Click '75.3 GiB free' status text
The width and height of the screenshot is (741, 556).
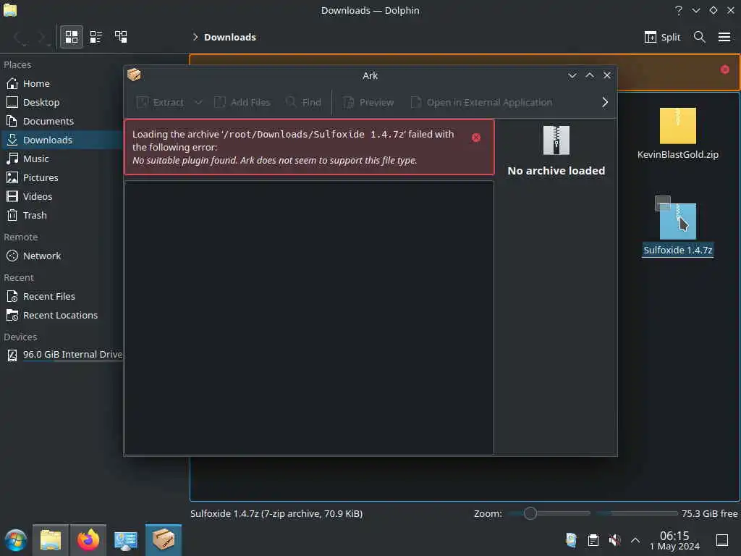click(x=709, y=513)
